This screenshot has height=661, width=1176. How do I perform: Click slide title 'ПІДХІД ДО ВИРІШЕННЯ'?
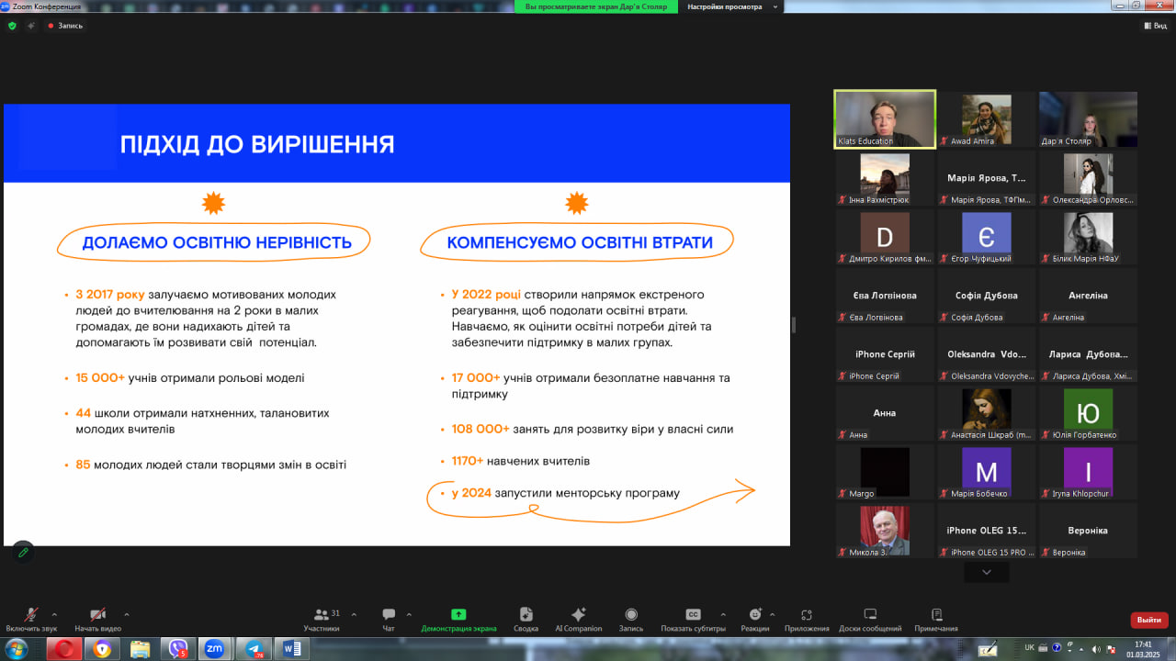pyautogui.click(x=257, y=144)
